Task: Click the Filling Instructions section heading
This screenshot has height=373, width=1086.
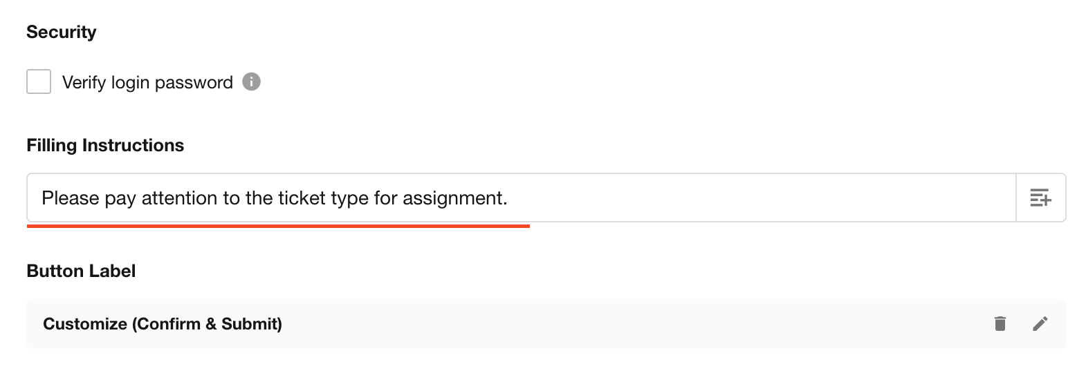Action: (x=105, y=145)
